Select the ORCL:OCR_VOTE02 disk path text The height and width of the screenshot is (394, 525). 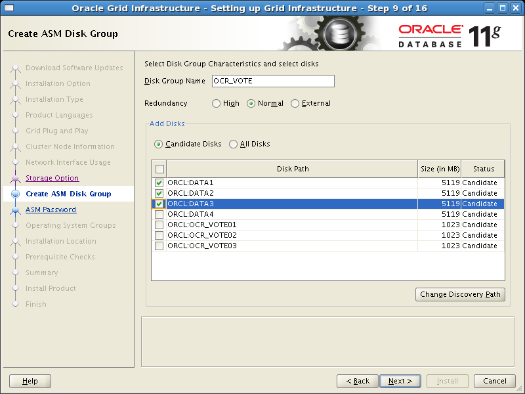point(202,235)
